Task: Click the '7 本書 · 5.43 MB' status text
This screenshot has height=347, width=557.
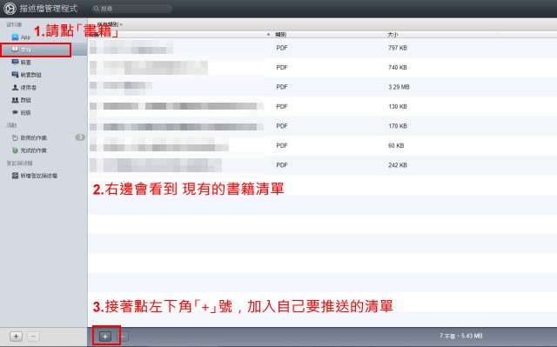Action: point(460,336)
